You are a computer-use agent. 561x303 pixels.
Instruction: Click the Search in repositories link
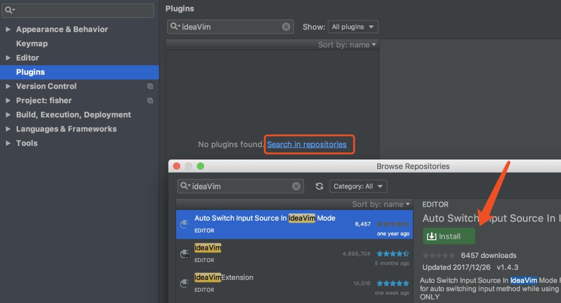click(x=306, y=145)
